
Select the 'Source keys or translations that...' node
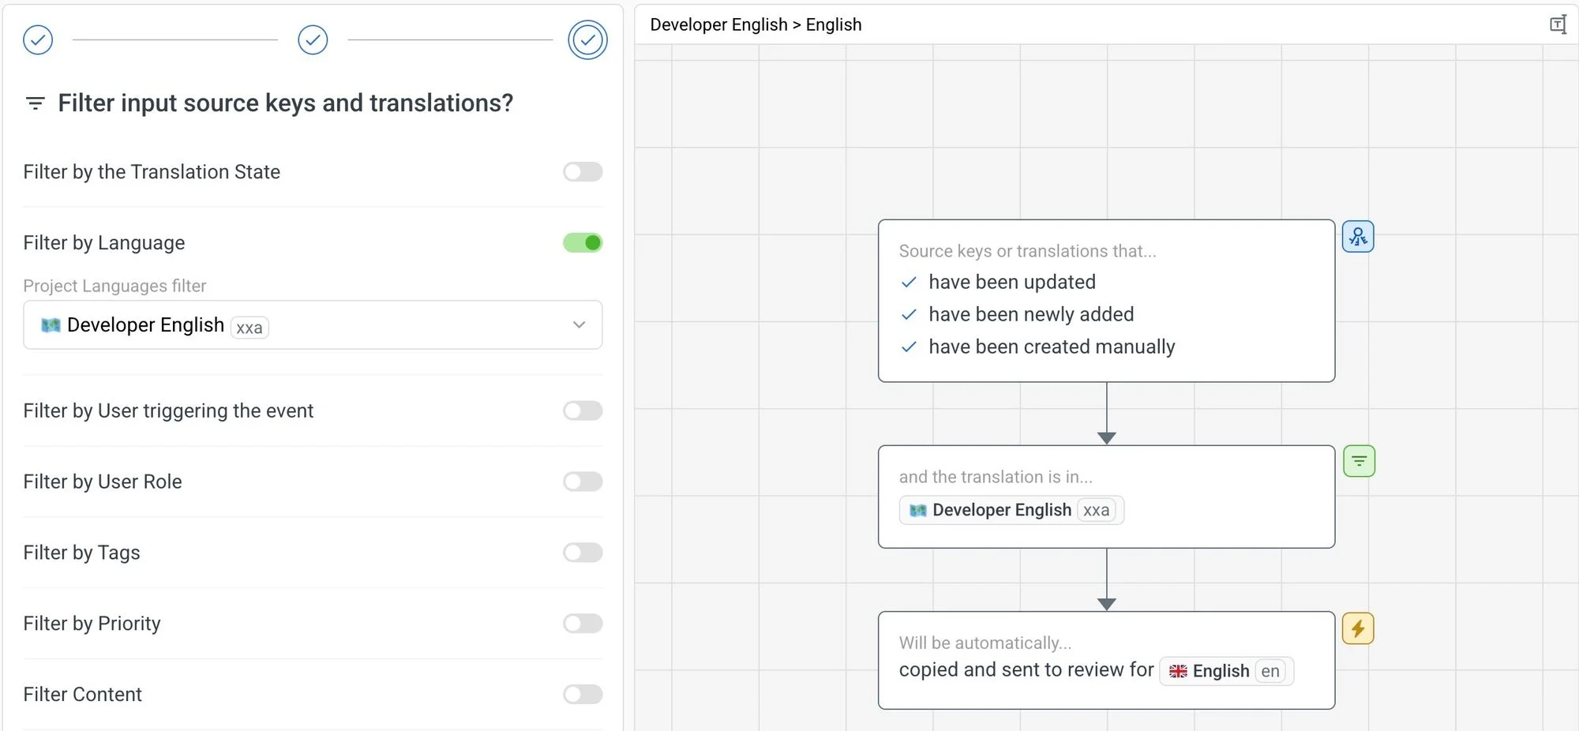pos(1105,301)
